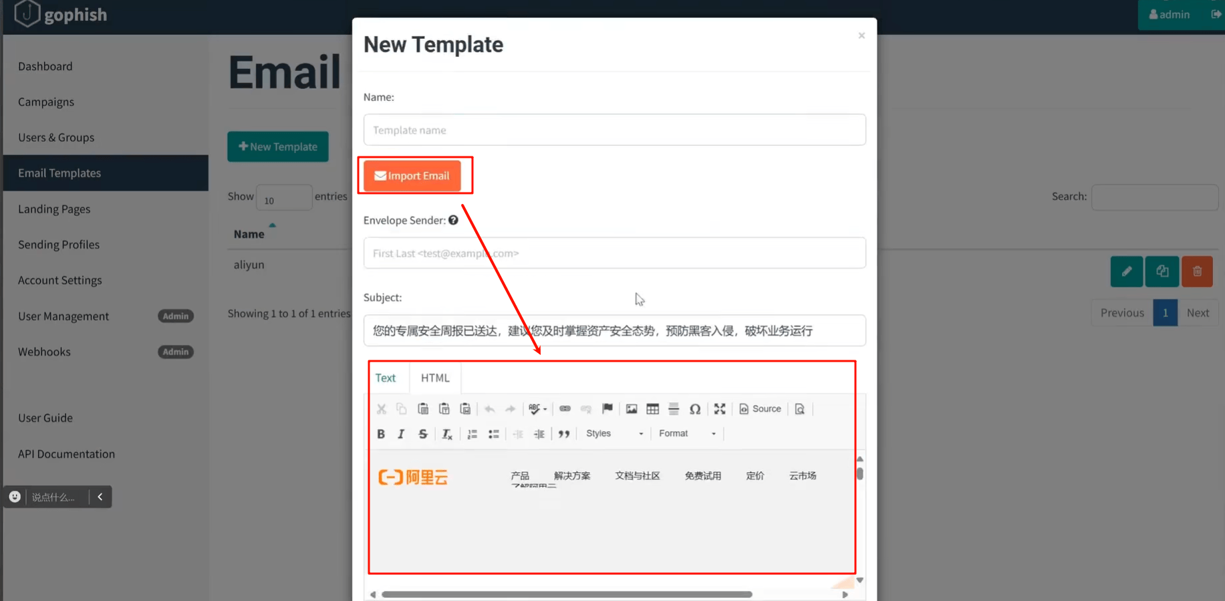The width and height of the screenshot is (1225, 601).
Task: Edit the aliyun template with pencil icon
Action: [x=1127, y=271]
